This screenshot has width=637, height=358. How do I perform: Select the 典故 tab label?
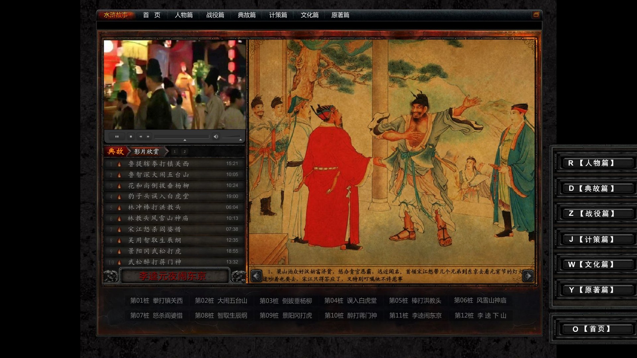point(116,151)
